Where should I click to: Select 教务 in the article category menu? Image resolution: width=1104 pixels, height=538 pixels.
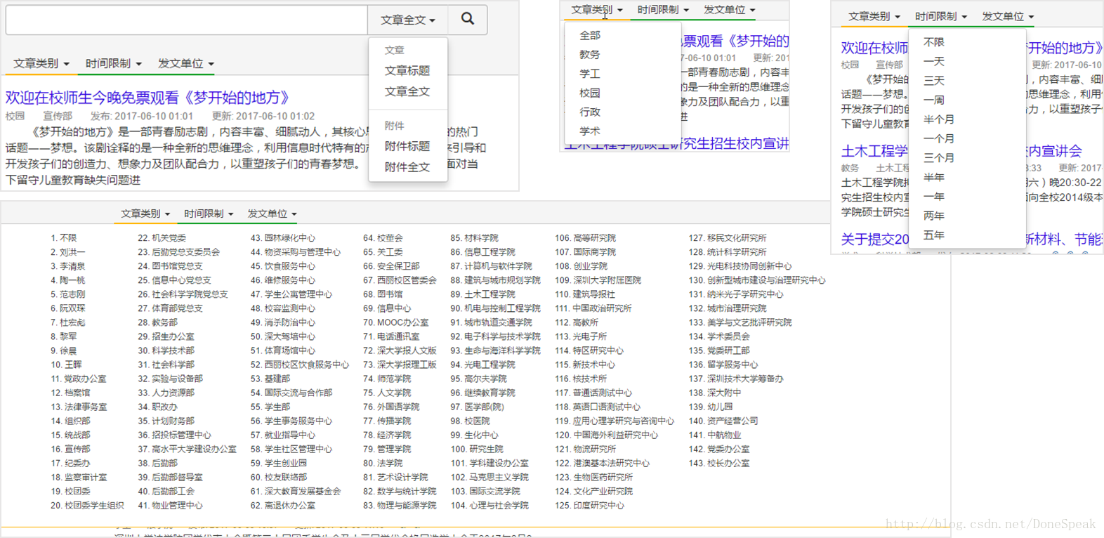click(x=590, y=54)
